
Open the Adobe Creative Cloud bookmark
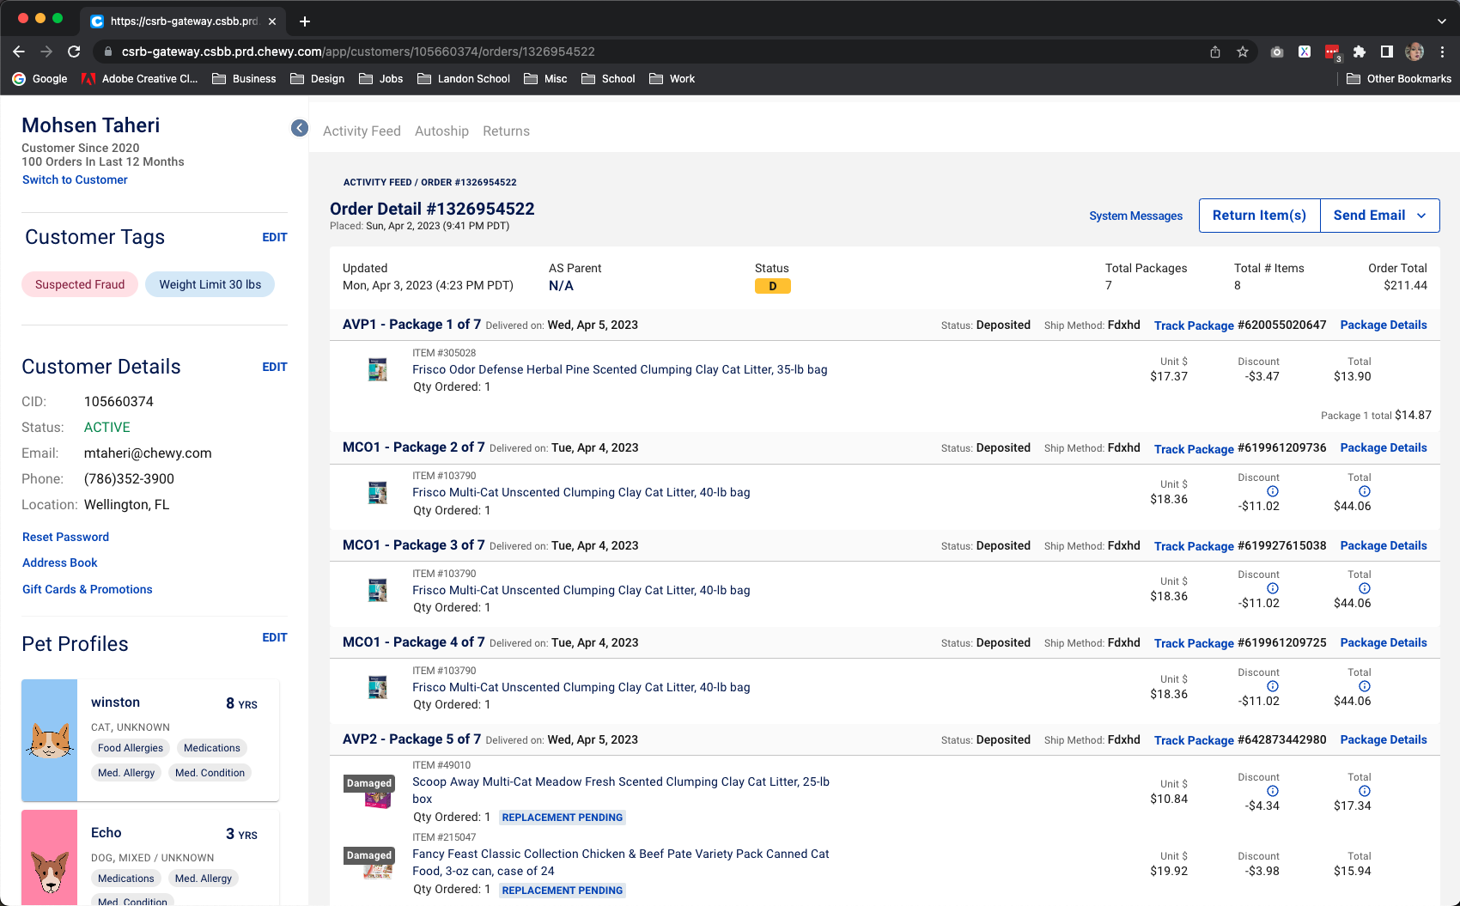139,78
